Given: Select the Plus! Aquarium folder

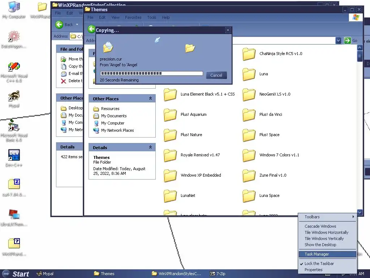Looking at the screenshot, I should tap(185, 115).
